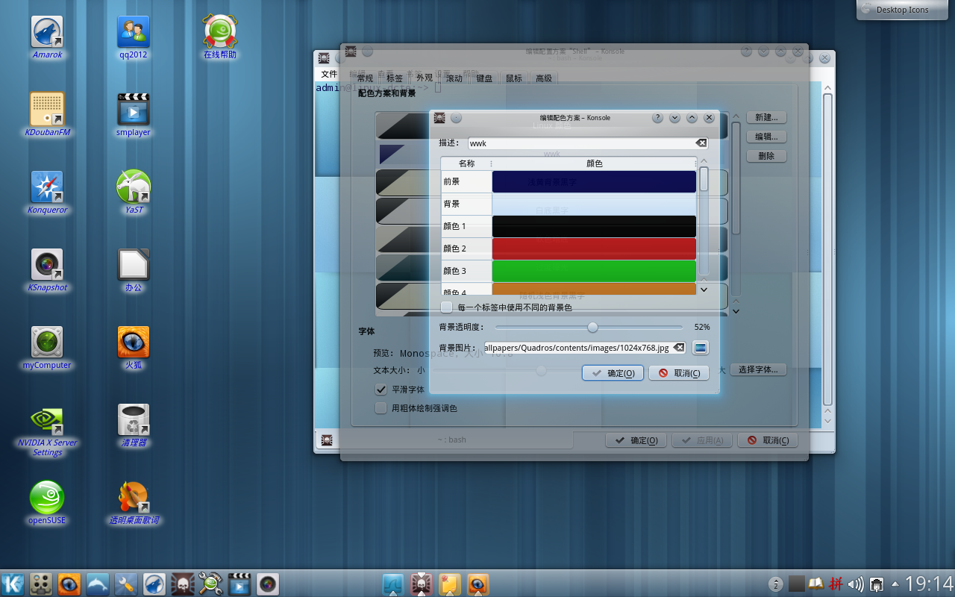This screenshot has width=955, height=597.
Task: Click the 19:14 clock in the panel
Action: 930,584
